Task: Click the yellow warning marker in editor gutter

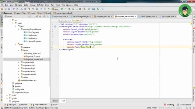Action: 191,24
